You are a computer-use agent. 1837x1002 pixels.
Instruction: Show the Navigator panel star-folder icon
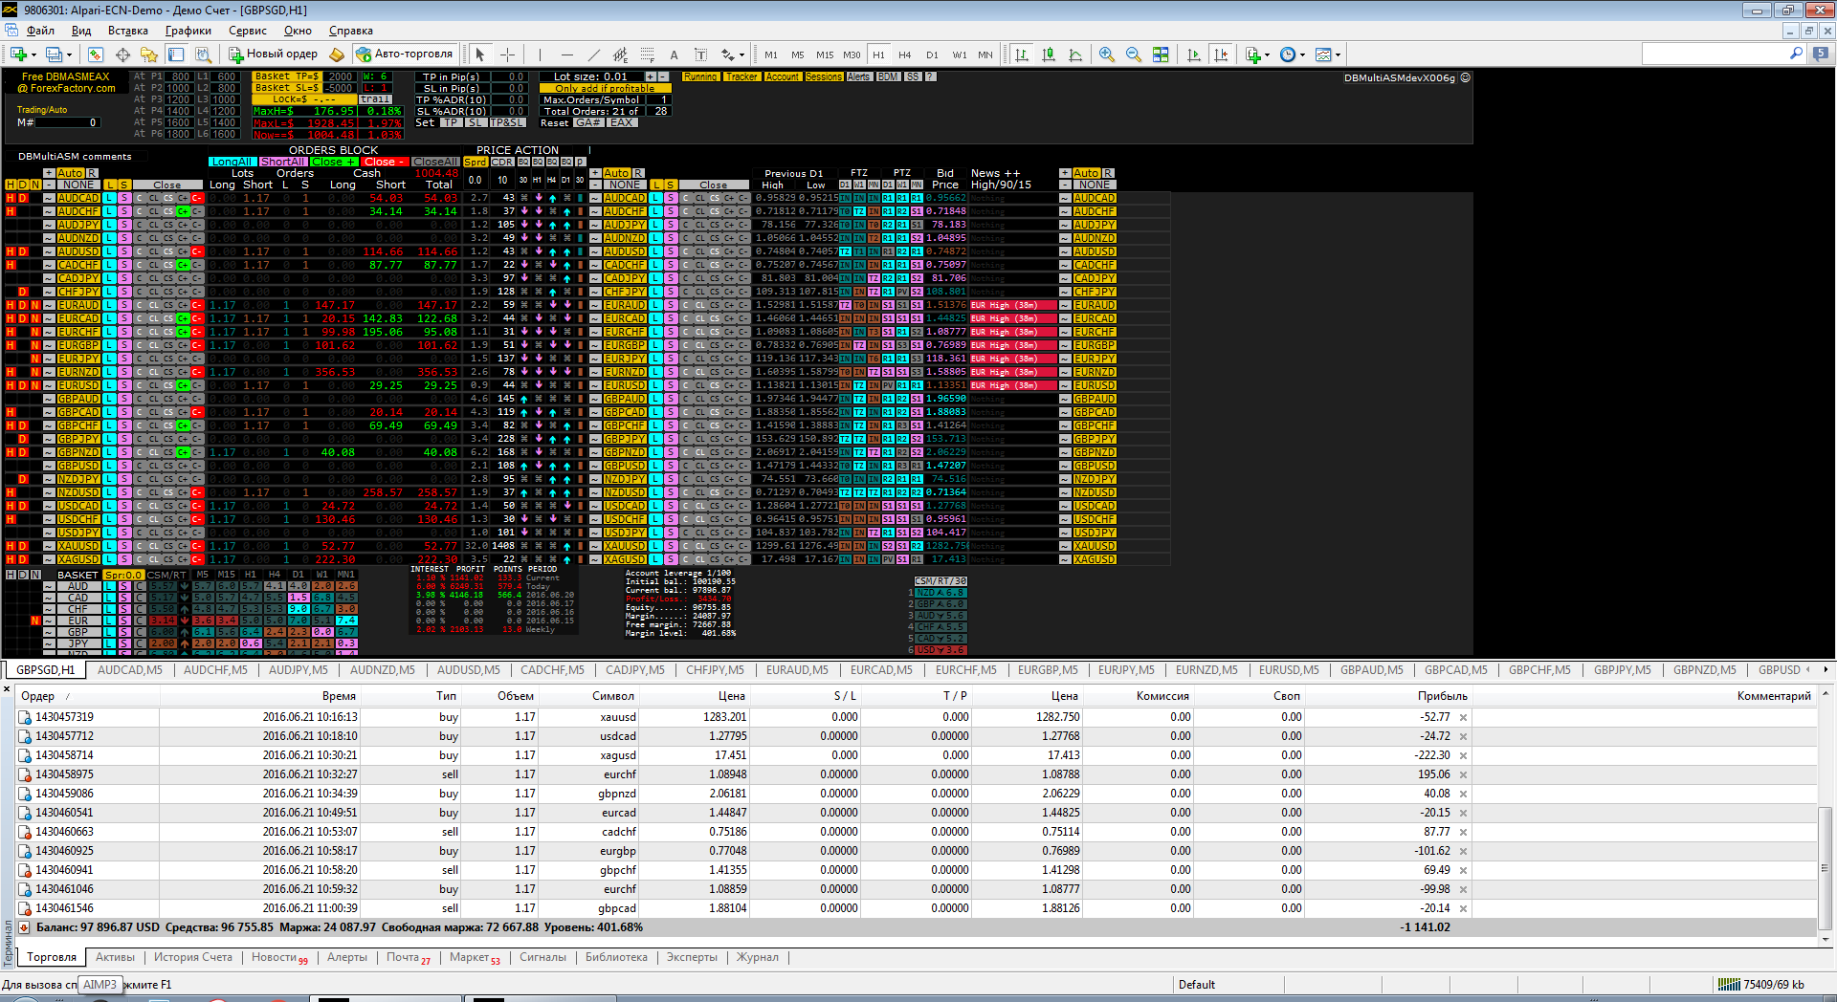(x=148, y=54)
